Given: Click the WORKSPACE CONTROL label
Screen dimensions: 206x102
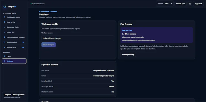Looking at the screenshot, I should tap(48, 12).
